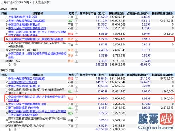Open 香港中央结算有限公司(陆股通) link in the 2020 table
Viewport: 175px width, 131px height.
27,79
